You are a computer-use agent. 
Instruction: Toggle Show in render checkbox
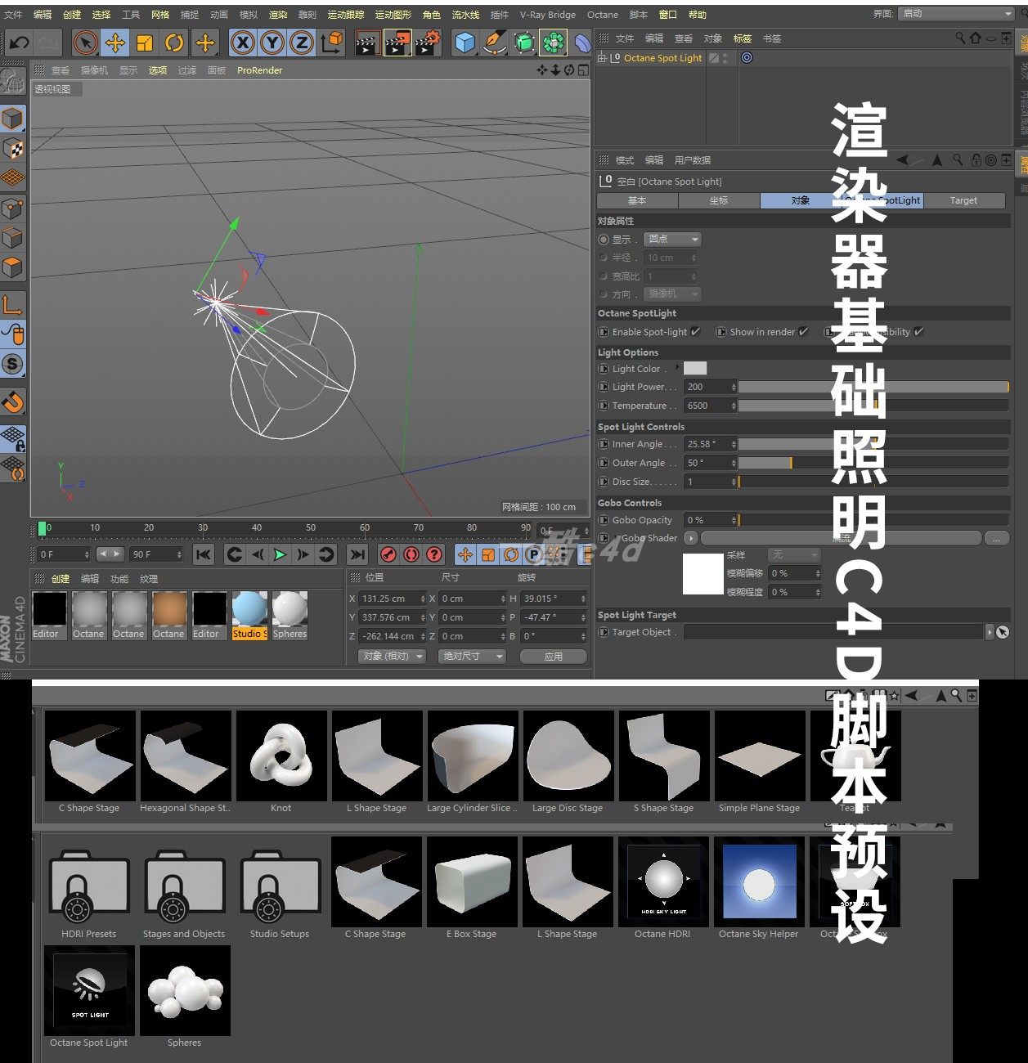point(803,331)
